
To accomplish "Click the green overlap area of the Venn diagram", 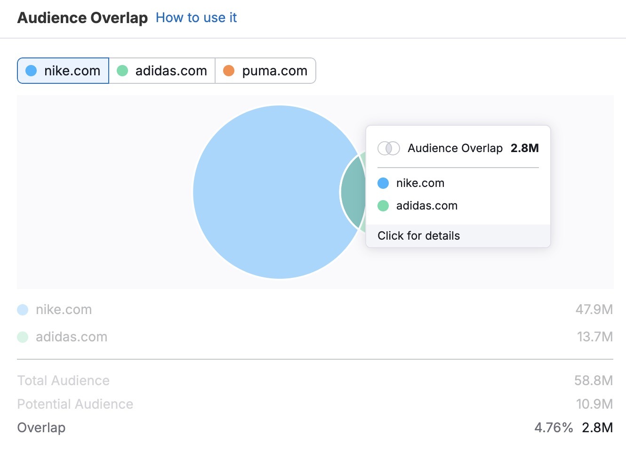I will click(354, 191).
